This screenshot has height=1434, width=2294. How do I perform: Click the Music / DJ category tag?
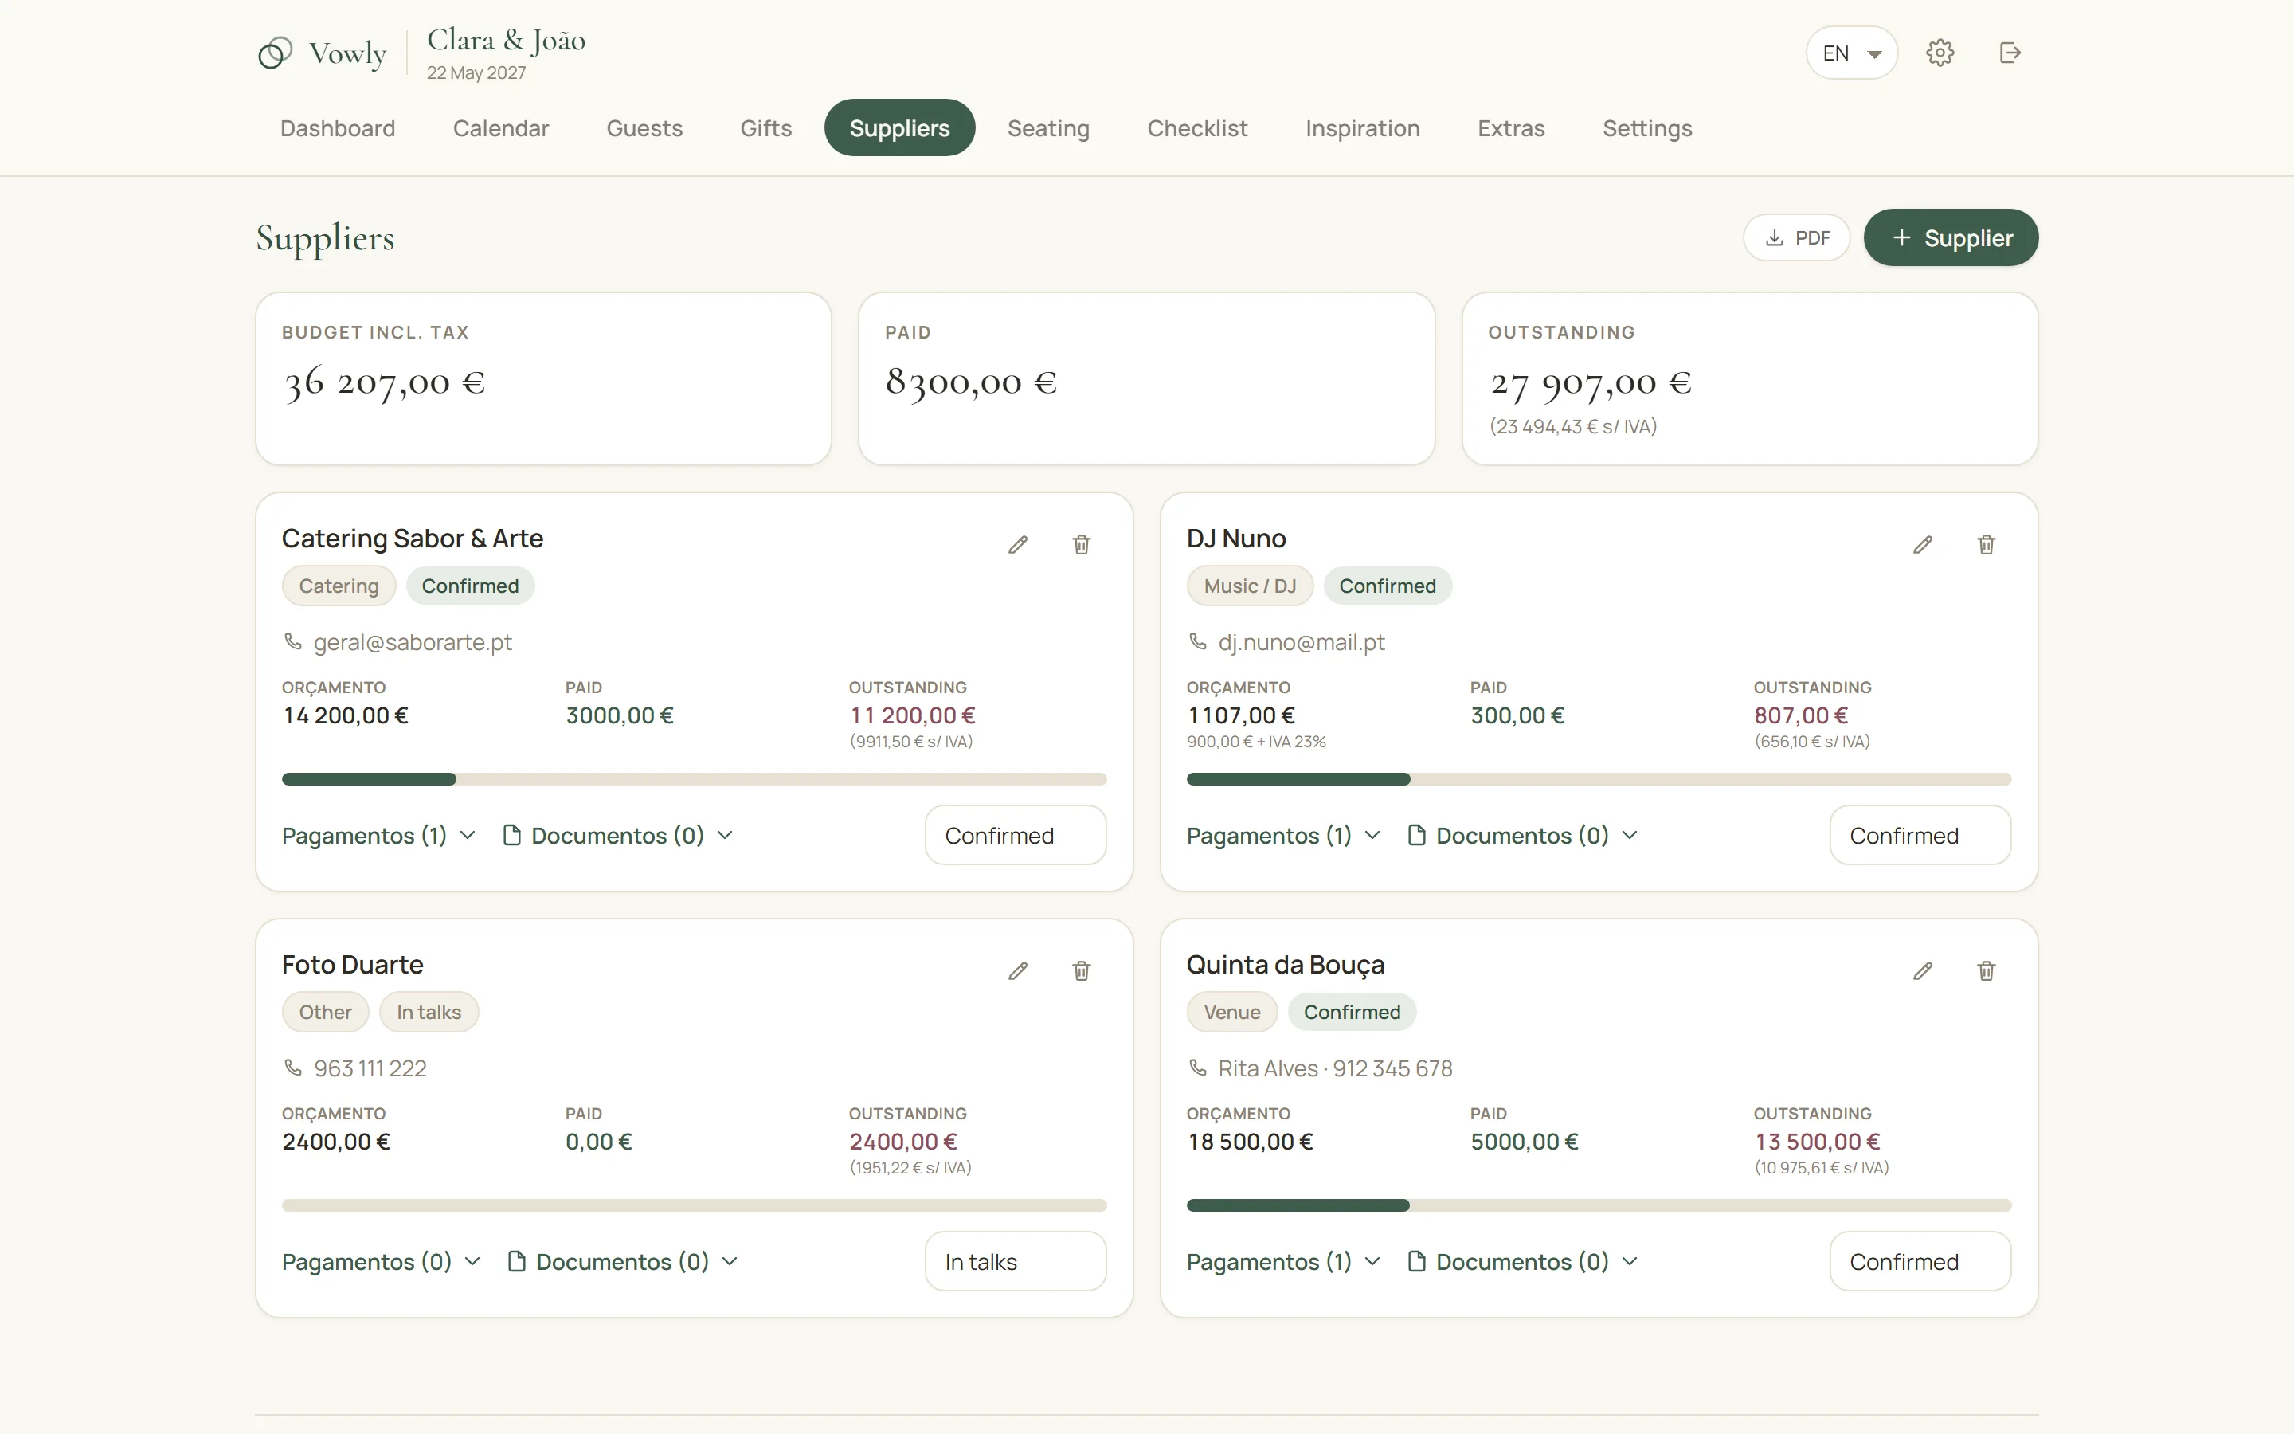click(1250, 586)
